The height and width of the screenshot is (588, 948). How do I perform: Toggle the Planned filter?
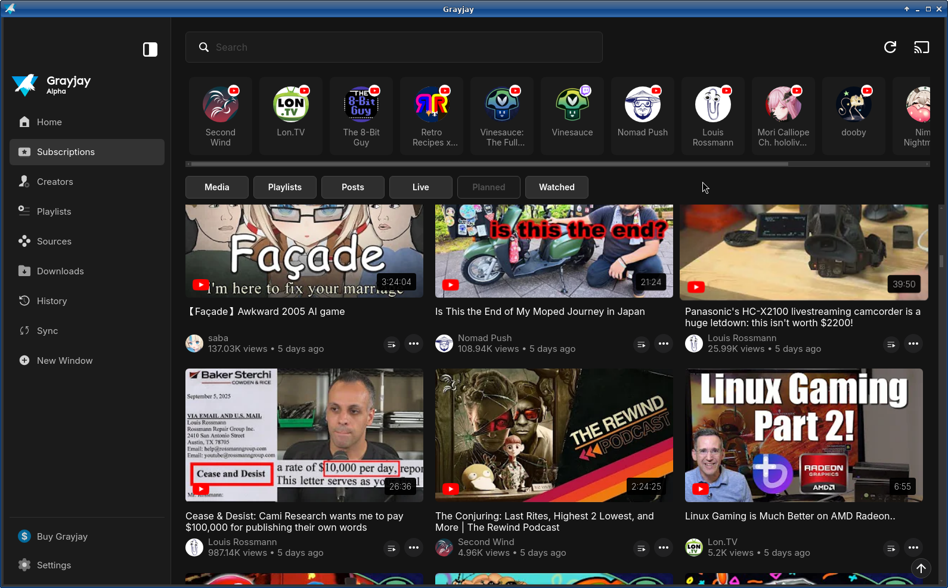point(489,187)
